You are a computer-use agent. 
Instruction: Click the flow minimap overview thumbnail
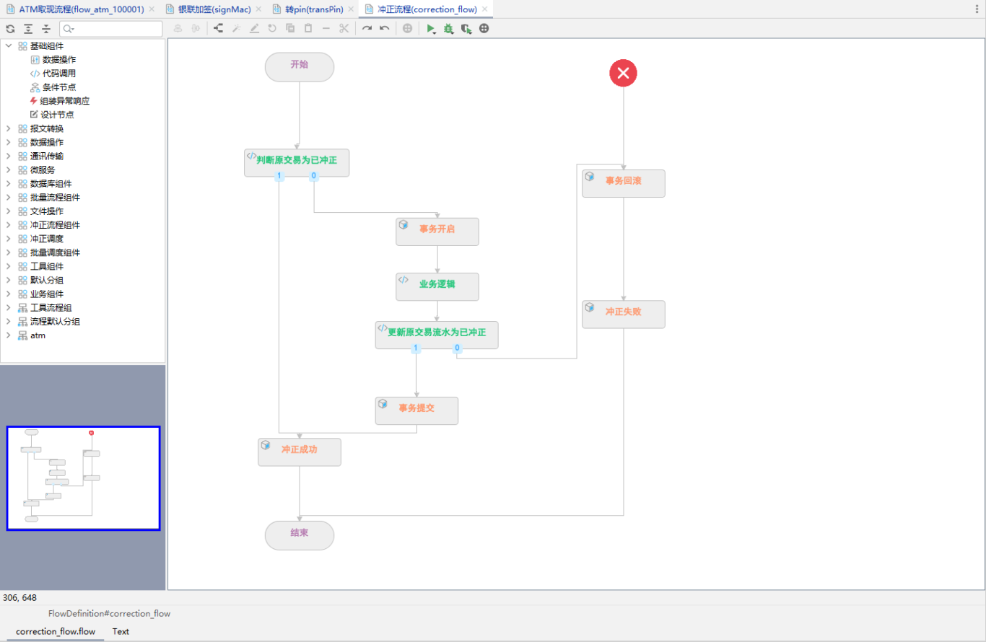click(83, 478)
